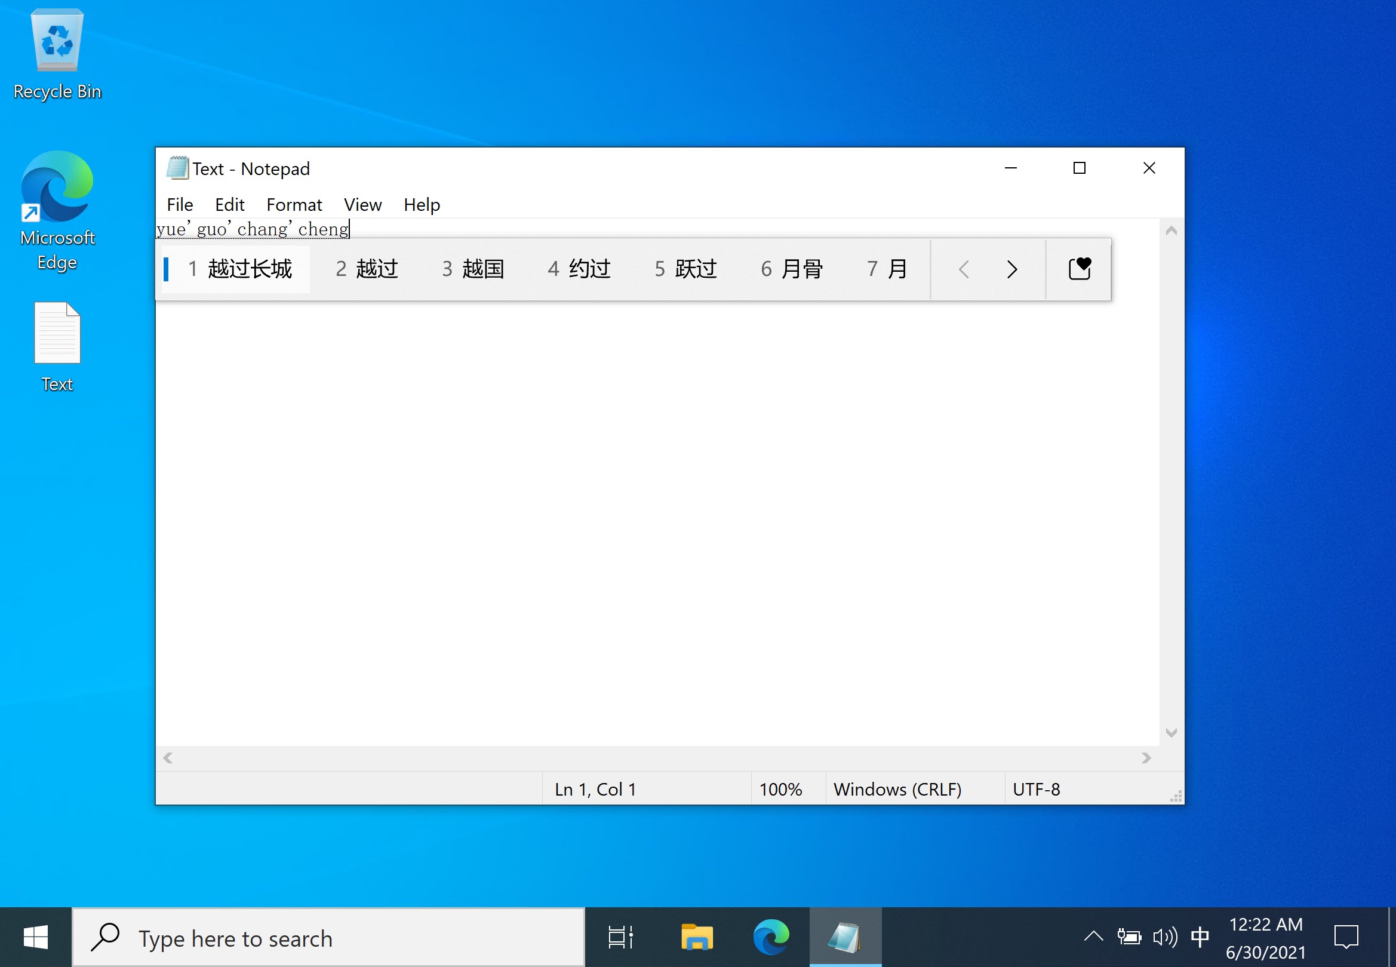Toggle the Chinese IME mode indicator
The height and width of the screenshot is (967, 1396).
[x=1200, y=937]
